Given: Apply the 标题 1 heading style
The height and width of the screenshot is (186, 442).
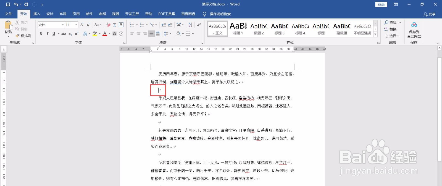Looking at the screenshot, I should coord(238,28).
